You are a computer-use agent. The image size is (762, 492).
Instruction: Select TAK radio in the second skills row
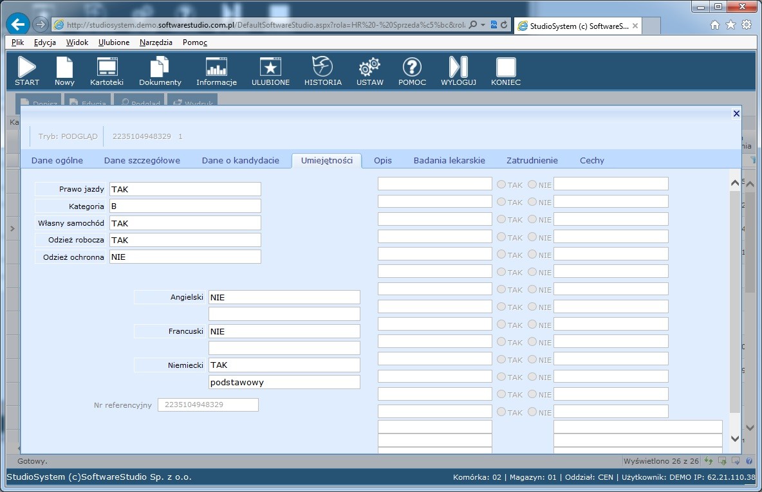coord(501,201)
